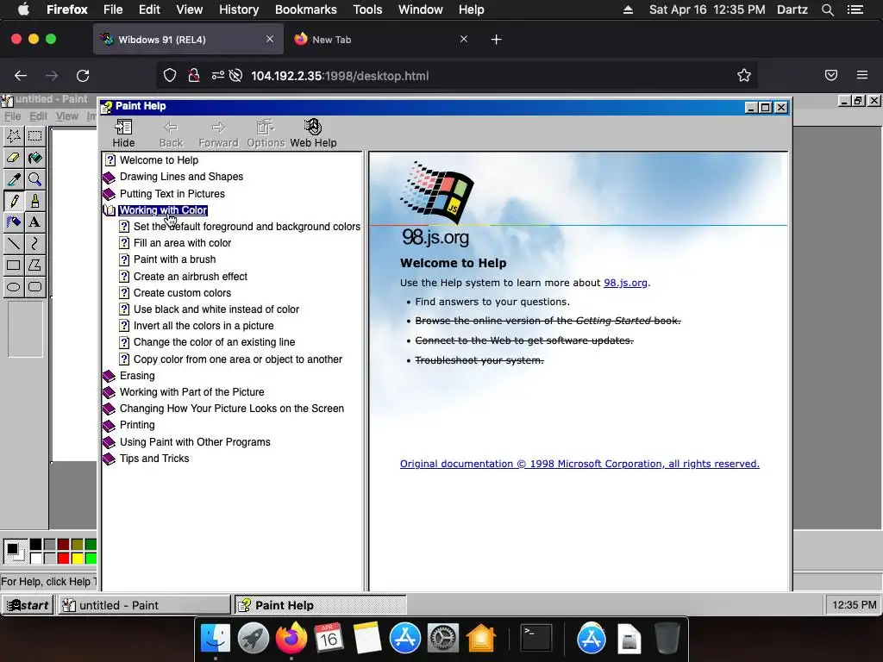Select the Free-Form Select tool in Paint
This screenshot has width=883, height=662.
pos(14,135)
